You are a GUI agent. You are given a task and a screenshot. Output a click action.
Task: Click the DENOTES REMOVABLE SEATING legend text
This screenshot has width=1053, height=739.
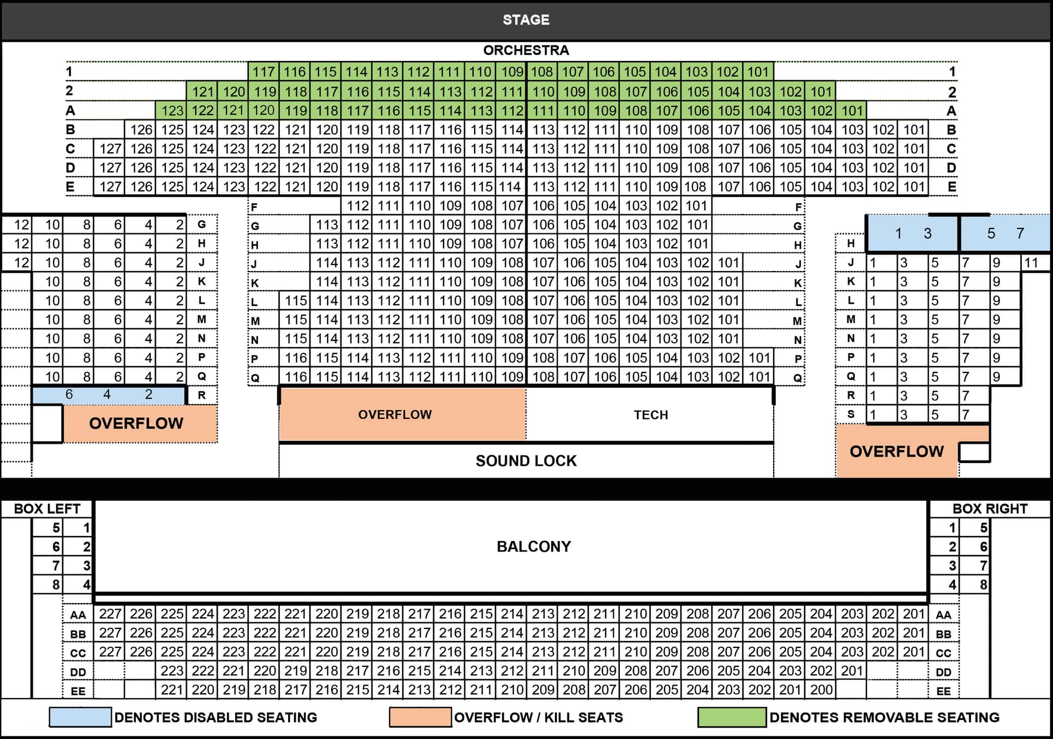click(x=884, y=717)
